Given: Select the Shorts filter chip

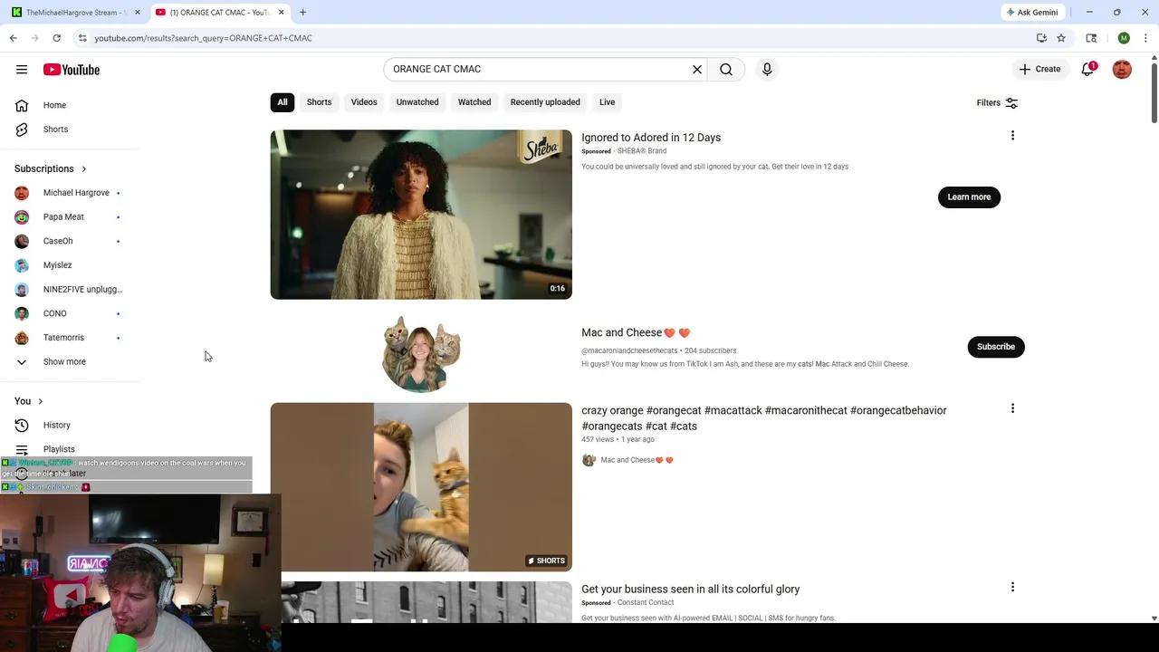Looking at the screenshot, I should click(319, 102).
